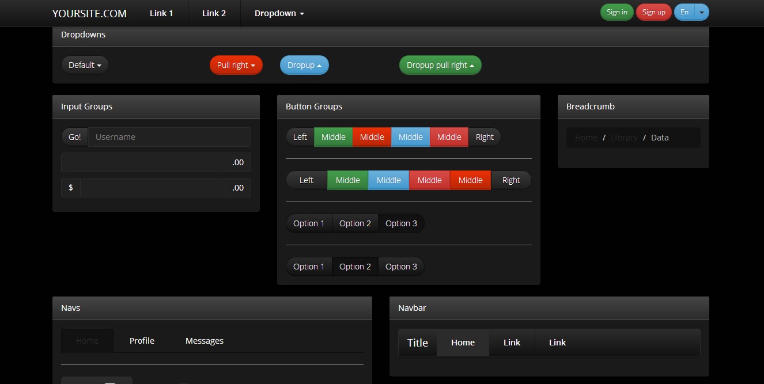The image size is (764, 384).
Task: Click the green Sign in button
Action: (x=617, y=12)
